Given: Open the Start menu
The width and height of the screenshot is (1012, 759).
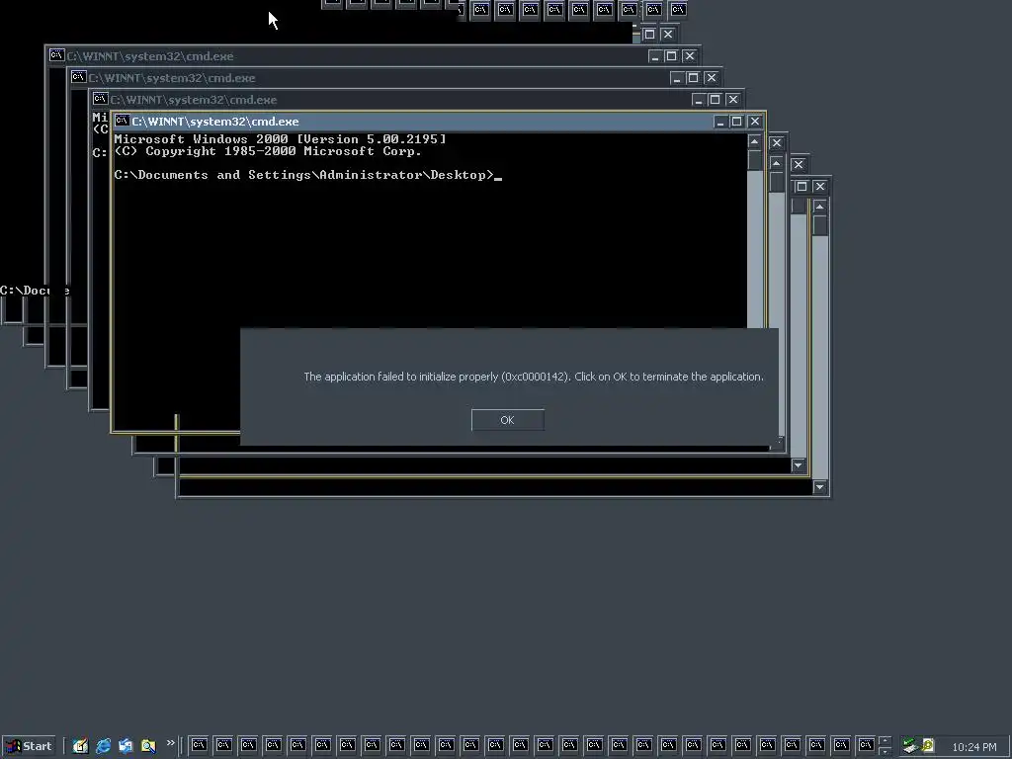Looking at the screenshot, I should tap(29, 746).
